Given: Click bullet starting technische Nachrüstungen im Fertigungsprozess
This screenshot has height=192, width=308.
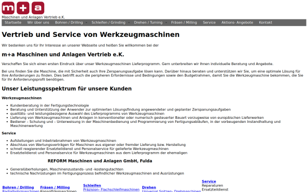Looking at the screenshot, I should (x=97, y=173).
